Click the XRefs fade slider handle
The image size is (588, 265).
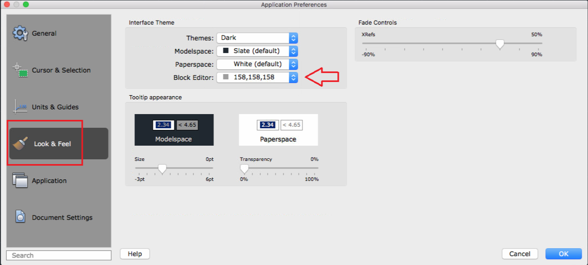click(499, 44)
